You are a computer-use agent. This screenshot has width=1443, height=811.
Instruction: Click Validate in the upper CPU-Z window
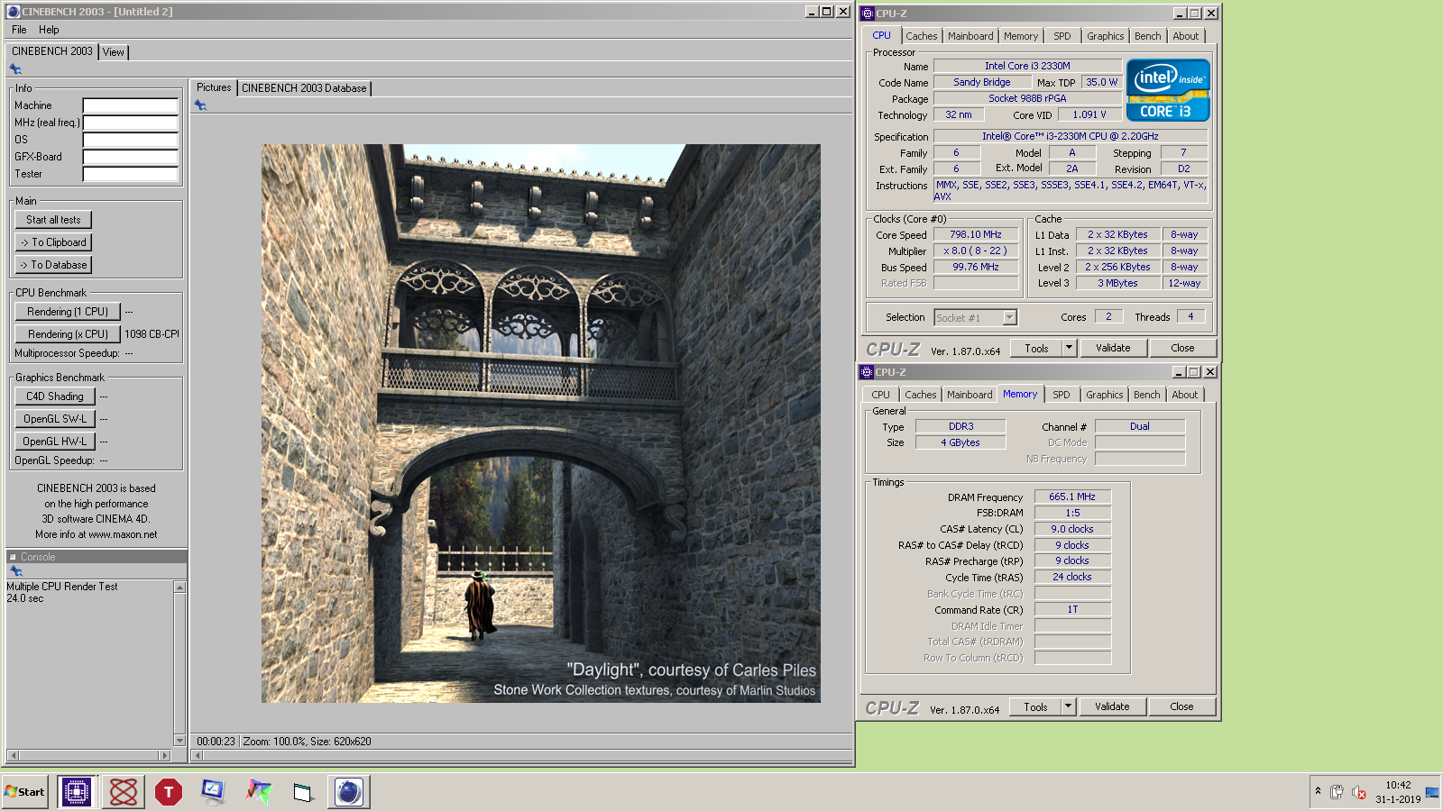(1113, 348)
